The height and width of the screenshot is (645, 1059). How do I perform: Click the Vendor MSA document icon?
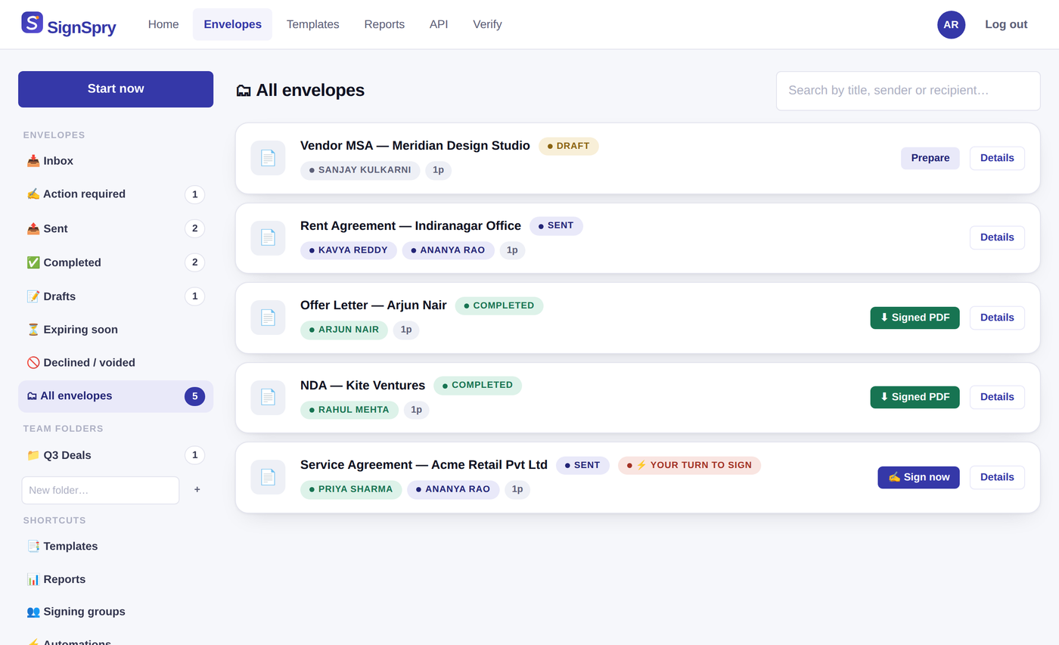coord(268,158)
